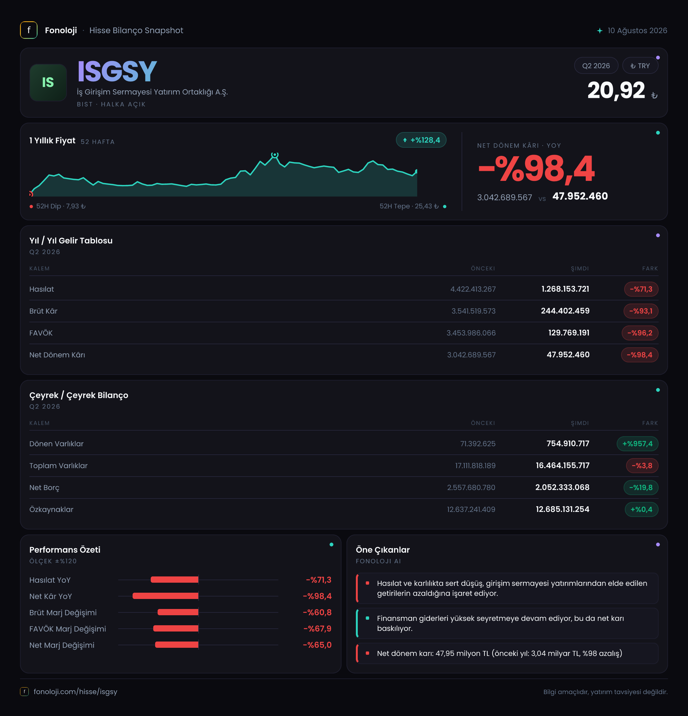Click the Fonoloji "f" logo icon in header

28,30
